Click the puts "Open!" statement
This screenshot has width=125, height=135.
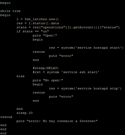(x=45, y=35)
